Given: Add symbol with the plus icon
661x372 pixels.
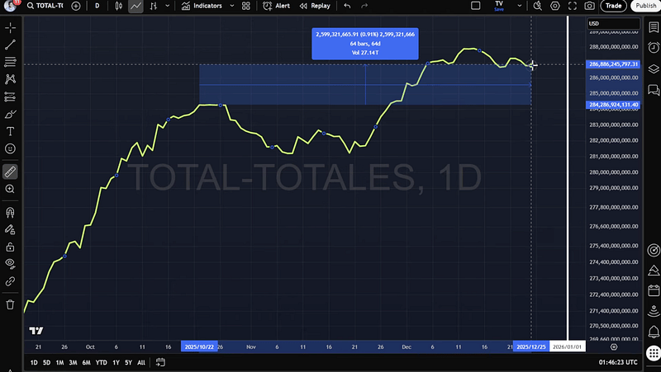Looking at the screenshot, I should pos(76,6).
